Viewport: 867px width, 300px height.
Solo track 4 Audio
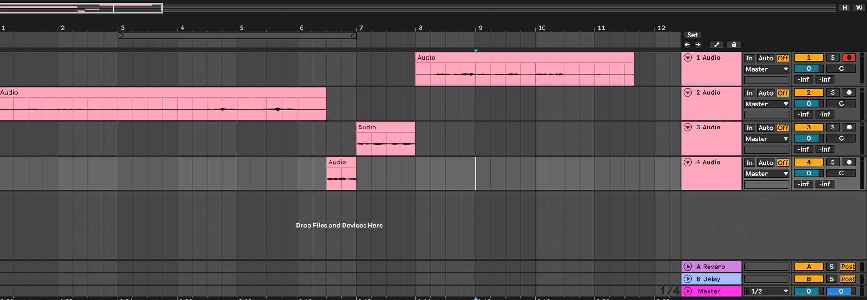(833, 162)
